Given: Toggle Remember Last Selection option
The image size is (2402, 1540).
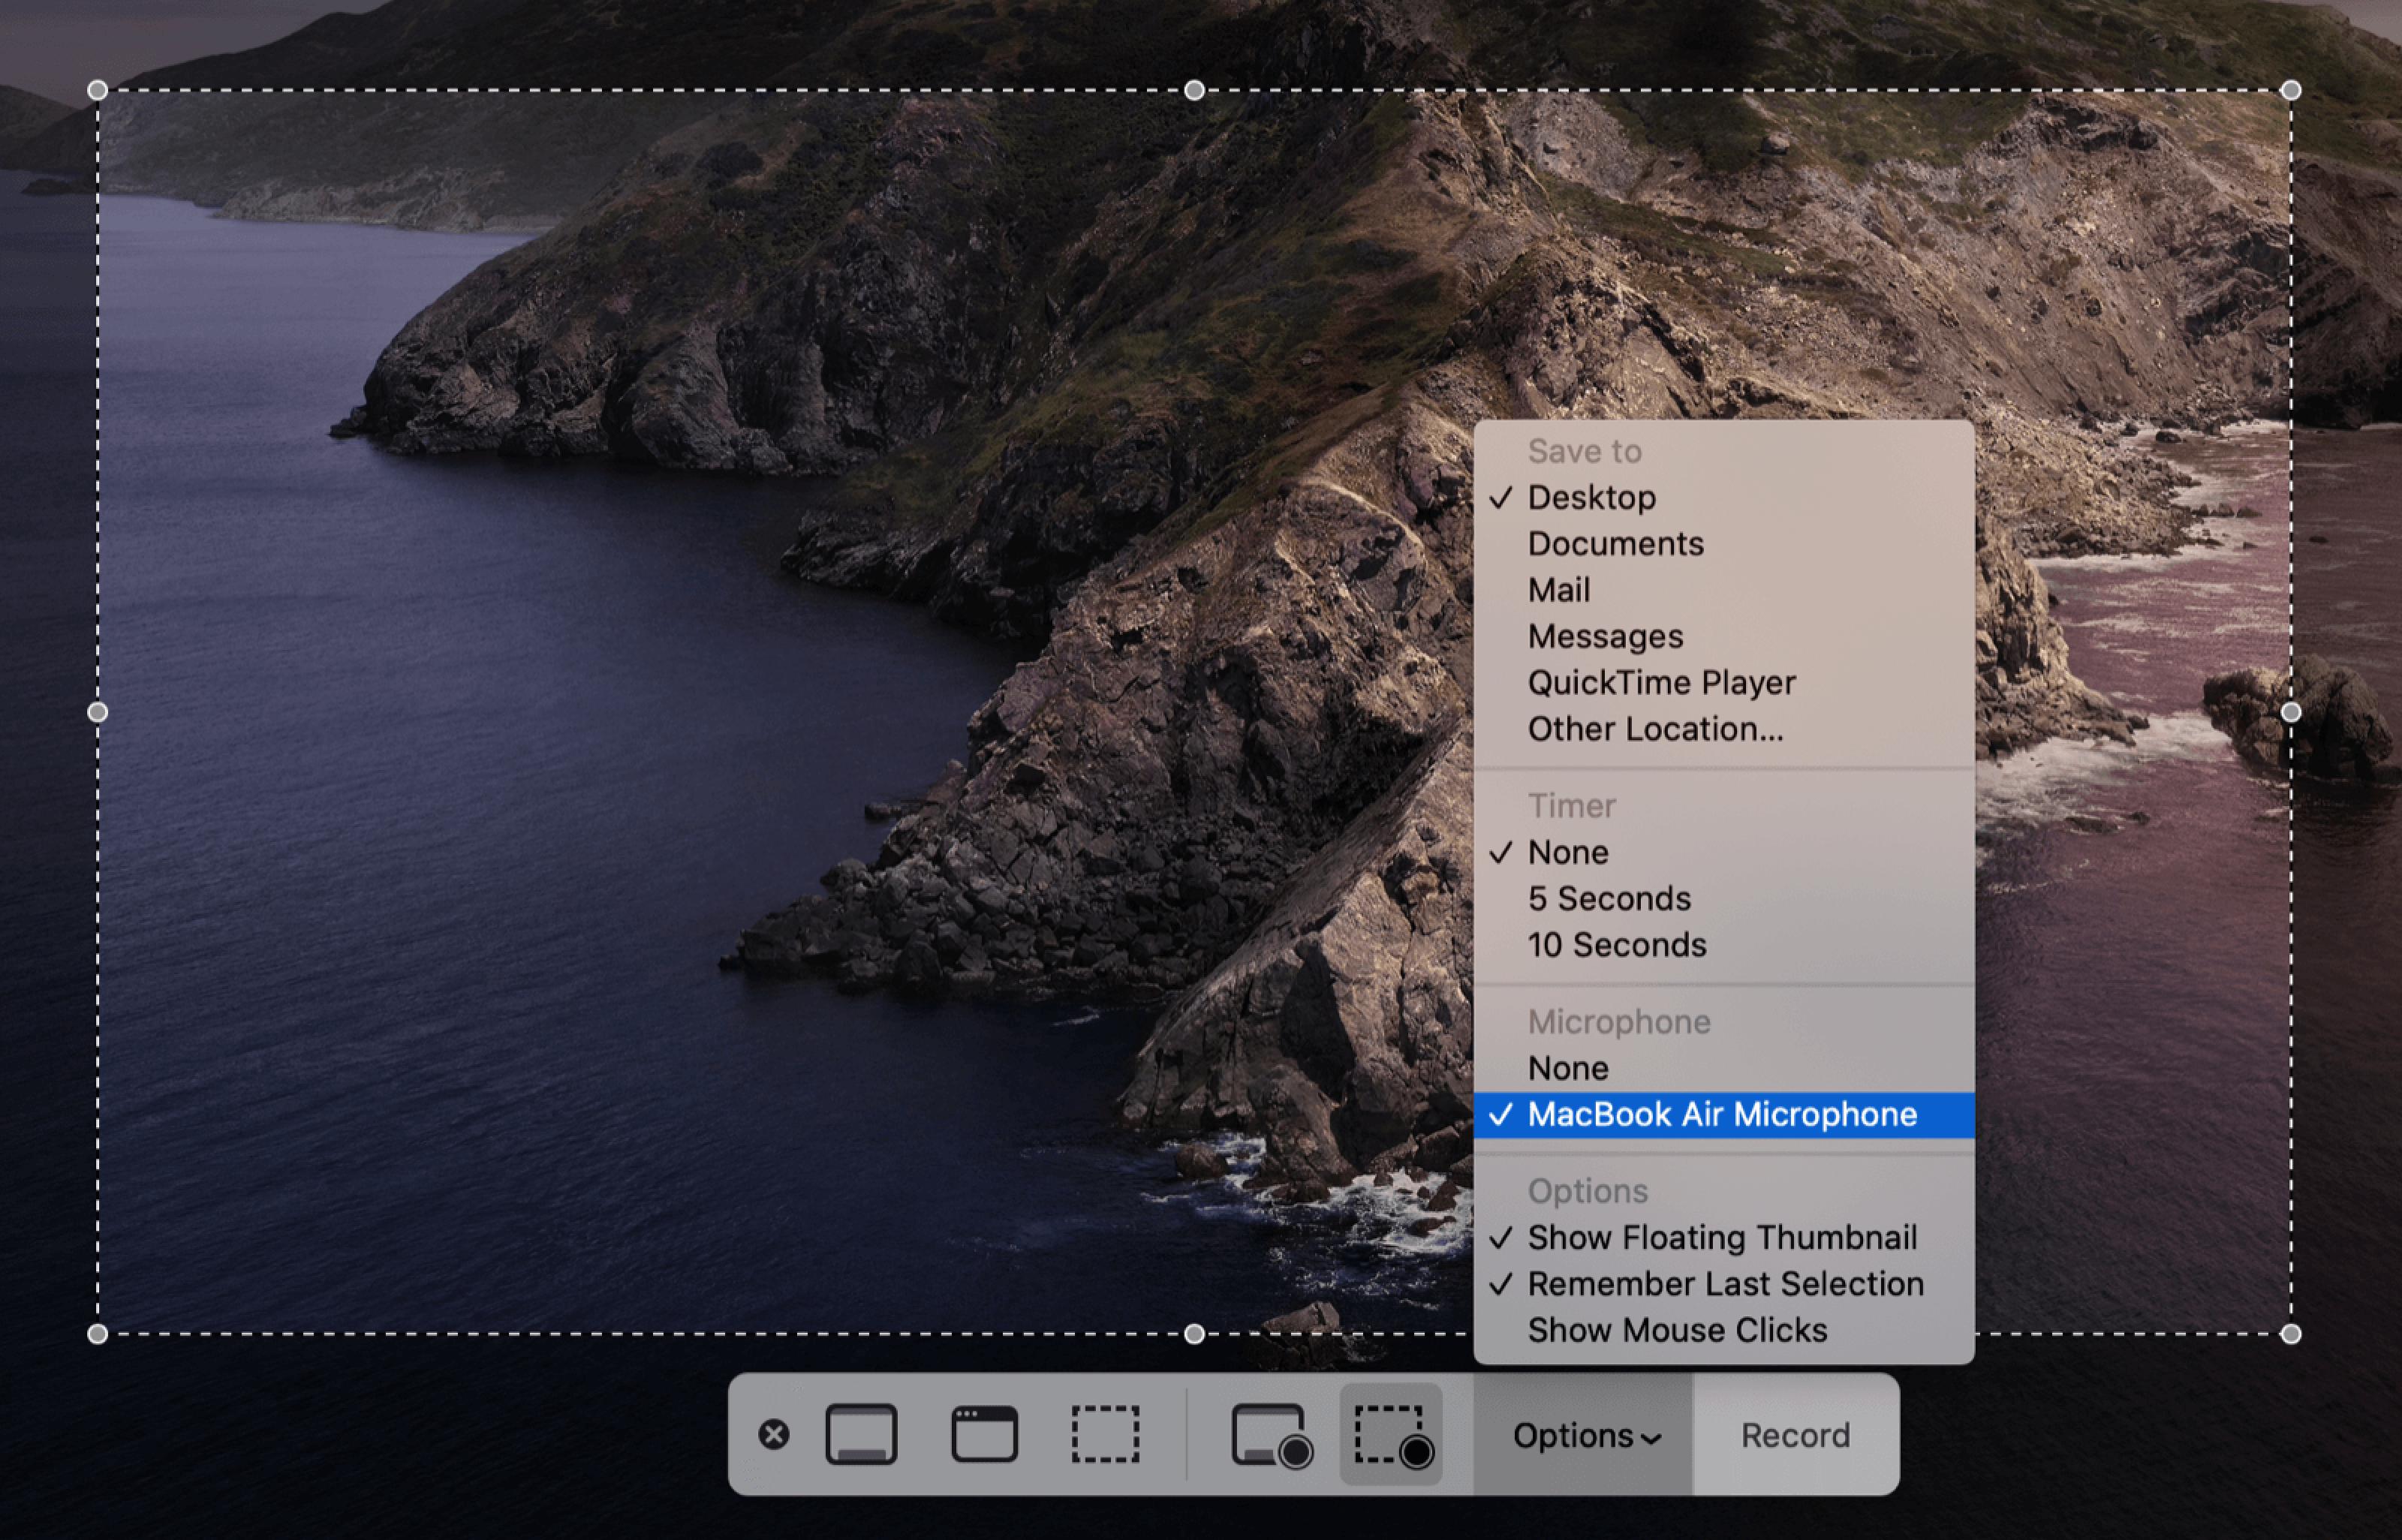Looking at the screenshot, I should click(x=1725, y=1283).
